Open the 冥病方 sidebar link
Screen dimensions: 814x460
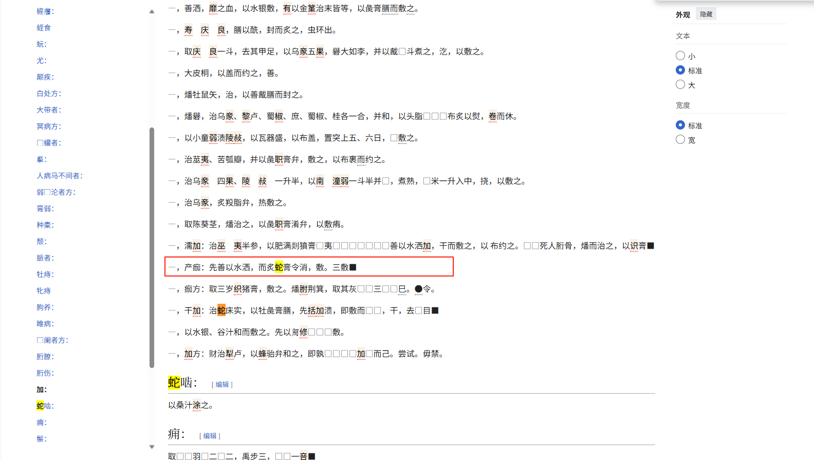49,126
